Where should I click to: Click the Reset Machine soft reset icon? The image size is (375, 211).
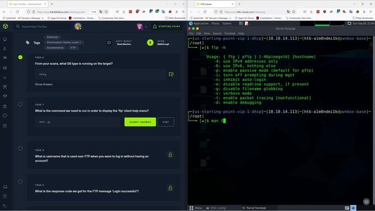(x=109, y=43)
